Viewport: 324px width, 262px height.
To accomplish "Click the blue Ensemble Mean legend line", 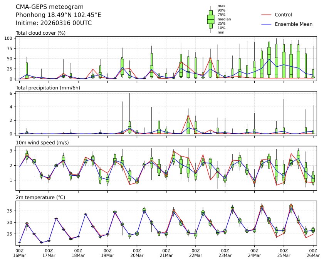I will [267, 24].
